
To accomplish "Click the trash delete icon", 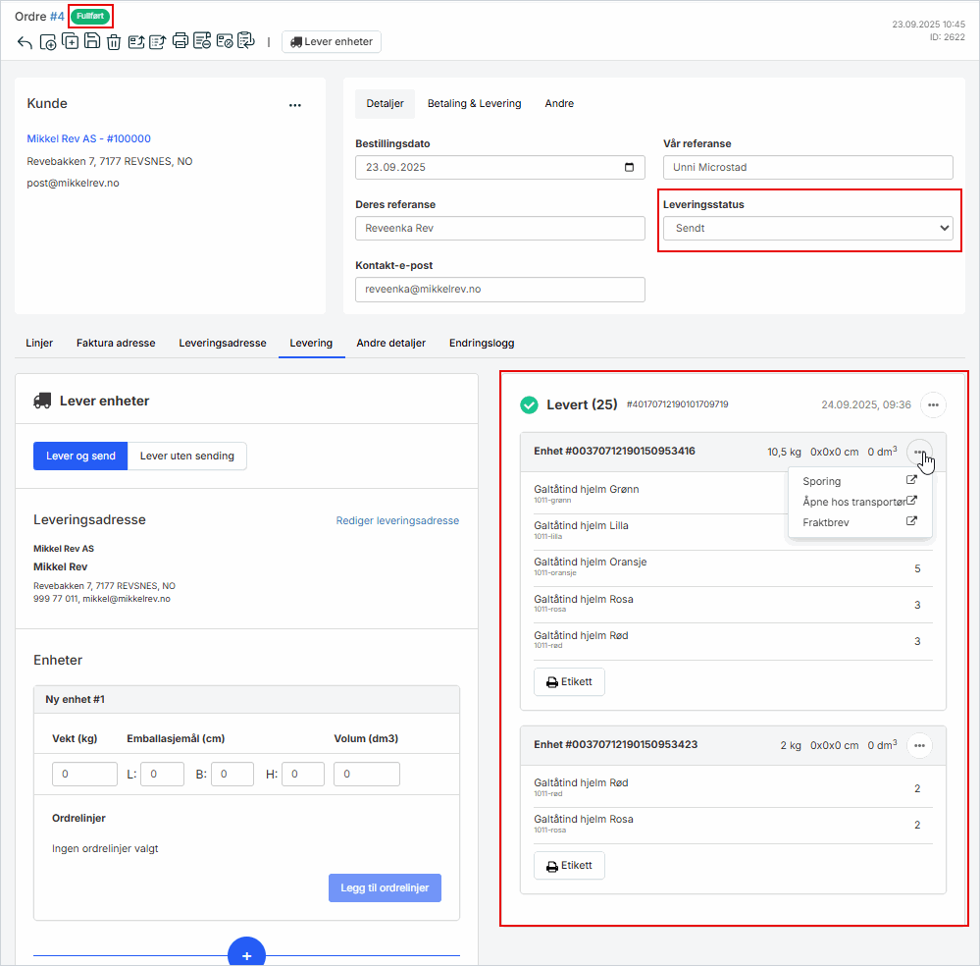I will [114, 42].
